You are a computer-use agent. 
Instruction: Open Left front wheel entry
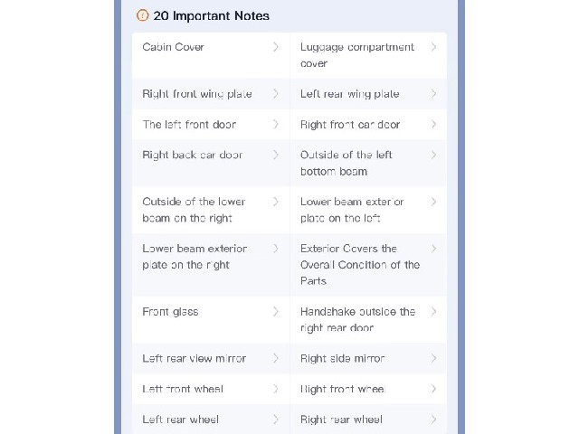click(211, 389)
